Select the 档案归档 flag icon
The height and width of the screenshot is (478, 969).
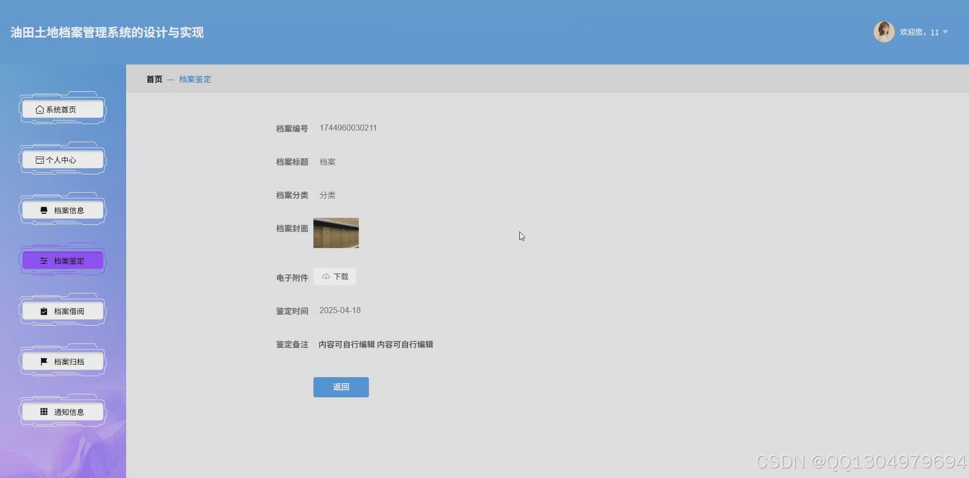[43, 362]
